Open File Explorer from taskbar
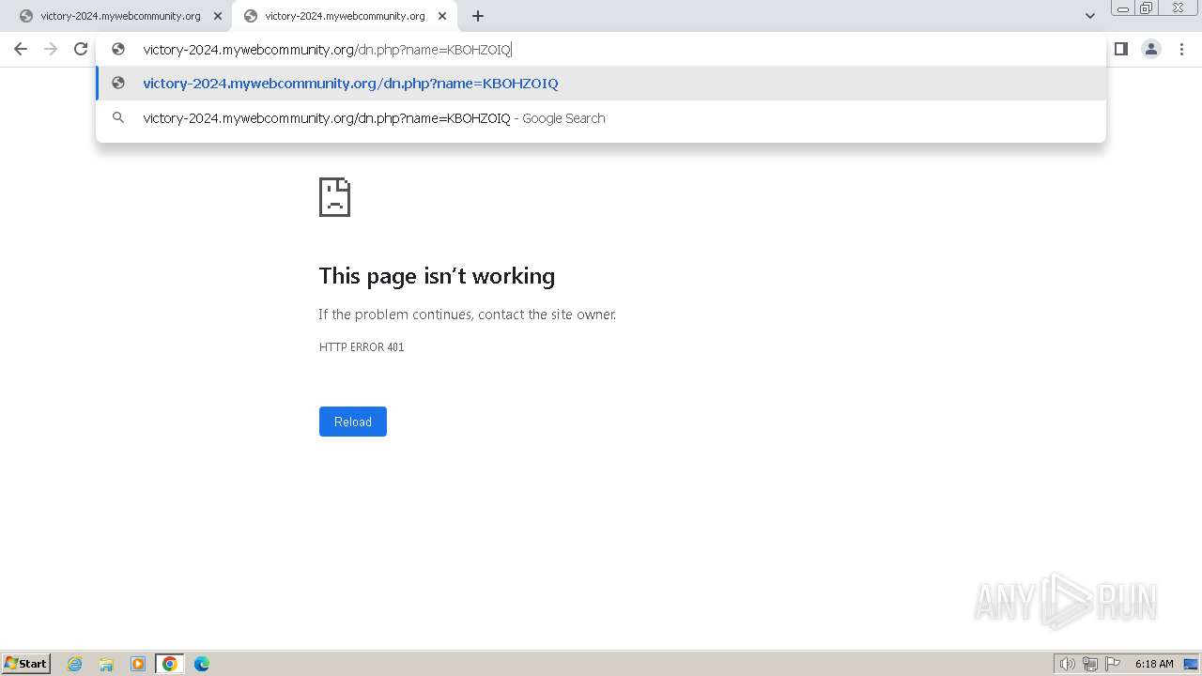Viewport: 1202px width, 676px height. pyautogui.click(x=106, y=664)
